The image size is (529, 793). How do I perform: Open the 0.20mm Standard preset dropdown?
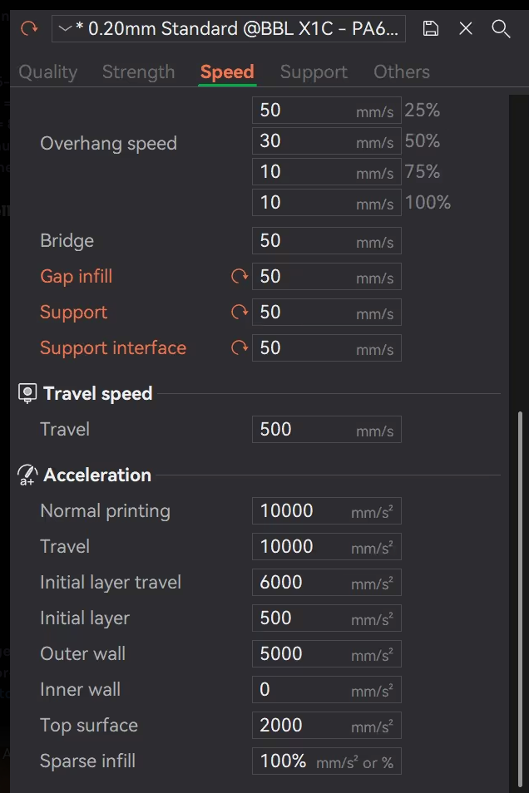point(229,28)
